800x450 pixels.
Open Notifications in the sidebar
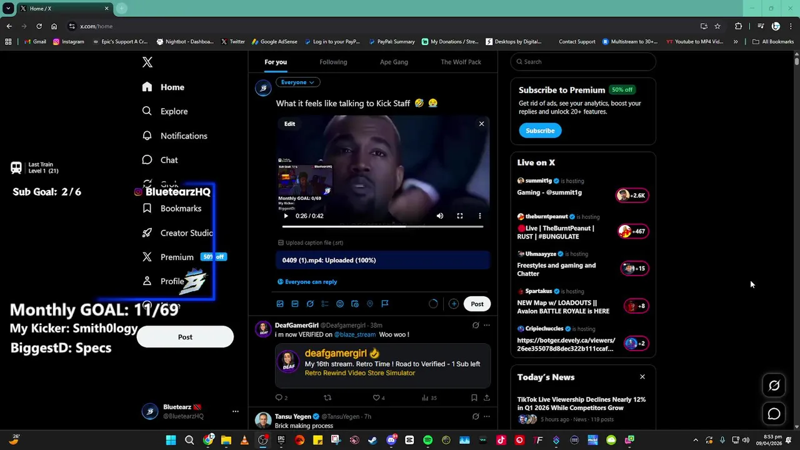click(174, 136)
